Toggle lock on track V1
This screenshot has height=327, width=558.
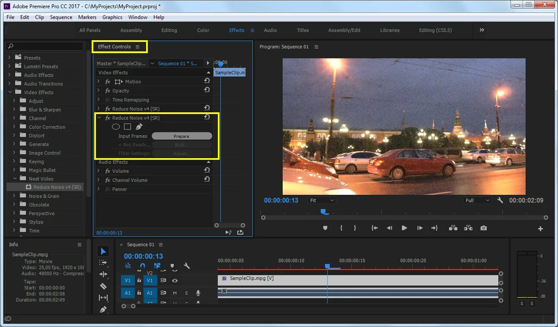[139, 280]
